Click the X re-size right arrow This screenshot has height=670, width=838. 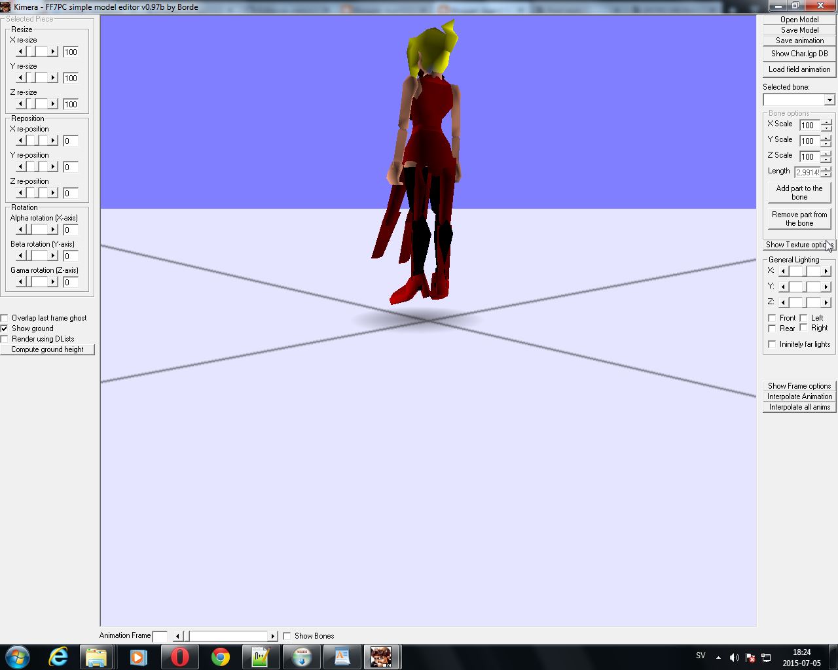point(53,52)
